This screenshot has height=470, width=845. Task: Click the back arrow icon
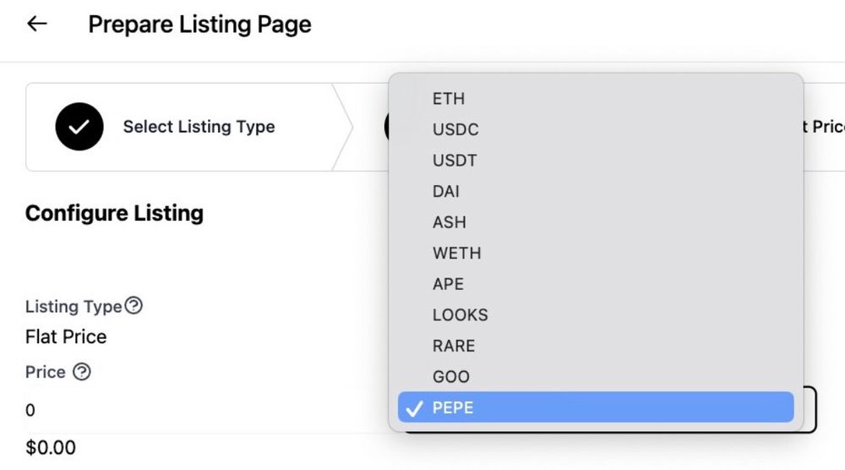pos(37,24)
